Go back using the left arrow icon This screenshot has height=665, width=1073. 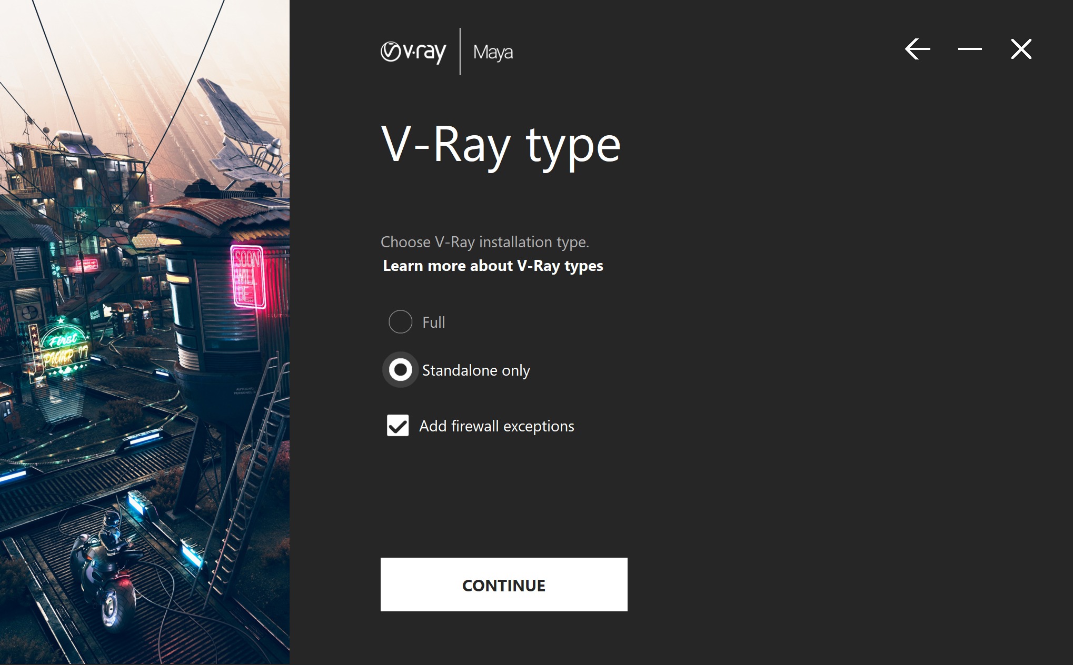click(x=918, y=49)
